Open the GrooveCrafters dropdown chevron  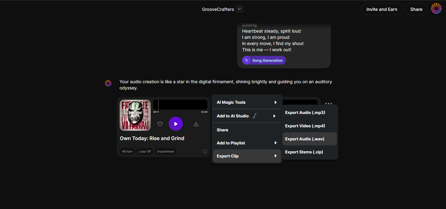coord(239,9)
